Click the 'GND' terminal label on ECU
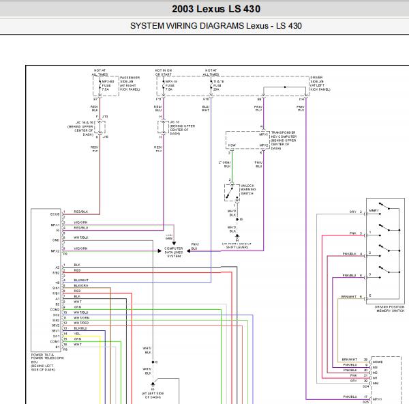Screen dimensions: 409x404 coord(56,240)
